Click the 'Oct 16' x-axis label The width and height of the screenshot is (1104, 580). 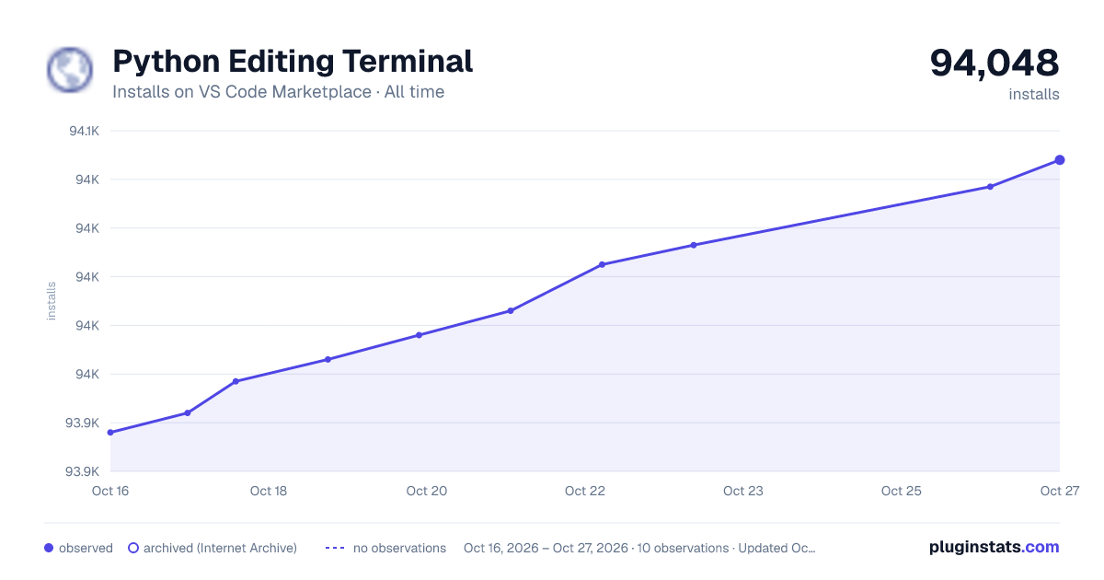[x=110, y=491]
